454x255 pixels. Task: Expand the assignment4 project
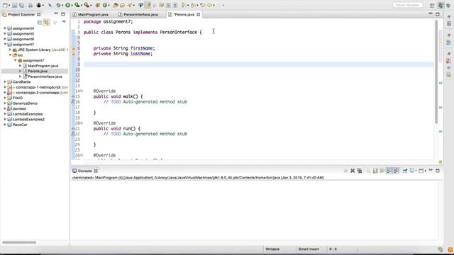(x=5, y=28)
